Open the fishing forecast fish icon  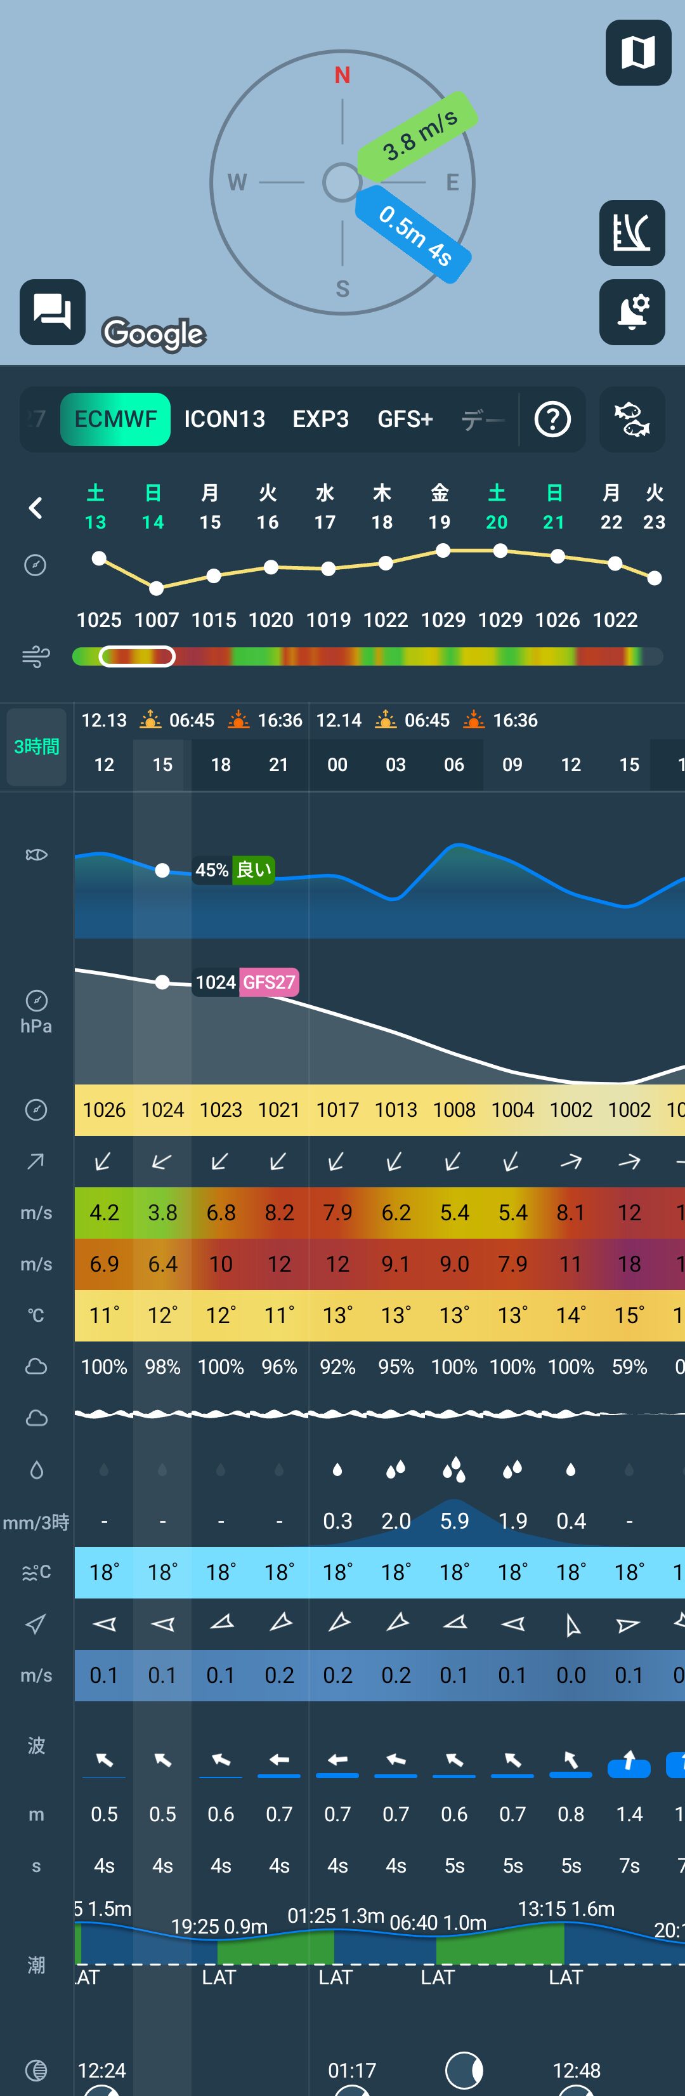[x=631, y=419]
